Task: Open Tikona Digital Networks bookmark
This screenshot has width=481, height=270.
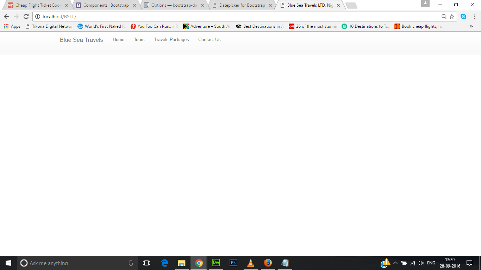Action: [49, 26]
